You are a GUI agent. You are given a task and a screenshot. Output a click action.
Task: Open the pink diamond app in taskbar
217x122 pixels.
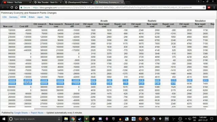pos(107,119)
